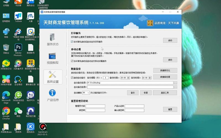Open 360安全浏览器 desktop icon

click(x=18, y=97)
